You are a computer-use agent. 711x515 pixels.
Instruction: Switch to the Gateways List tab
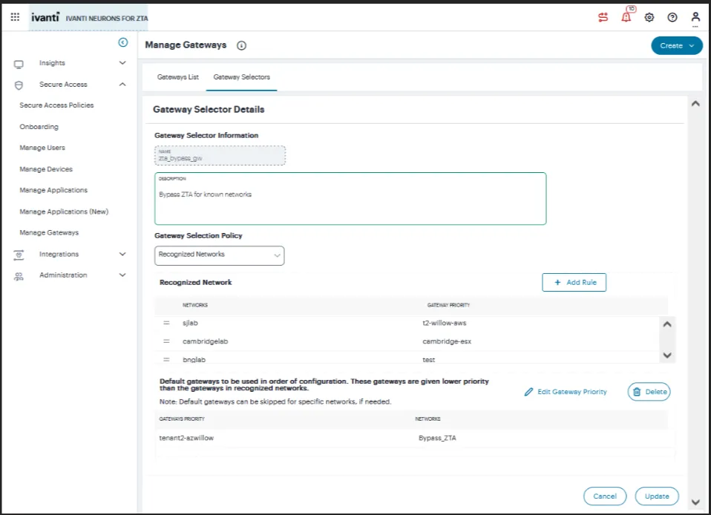[x=178, y=77]
